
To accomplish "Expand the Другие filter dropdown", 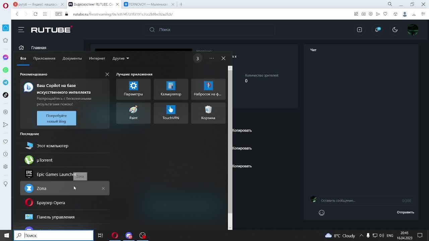I will coord(121,58).
